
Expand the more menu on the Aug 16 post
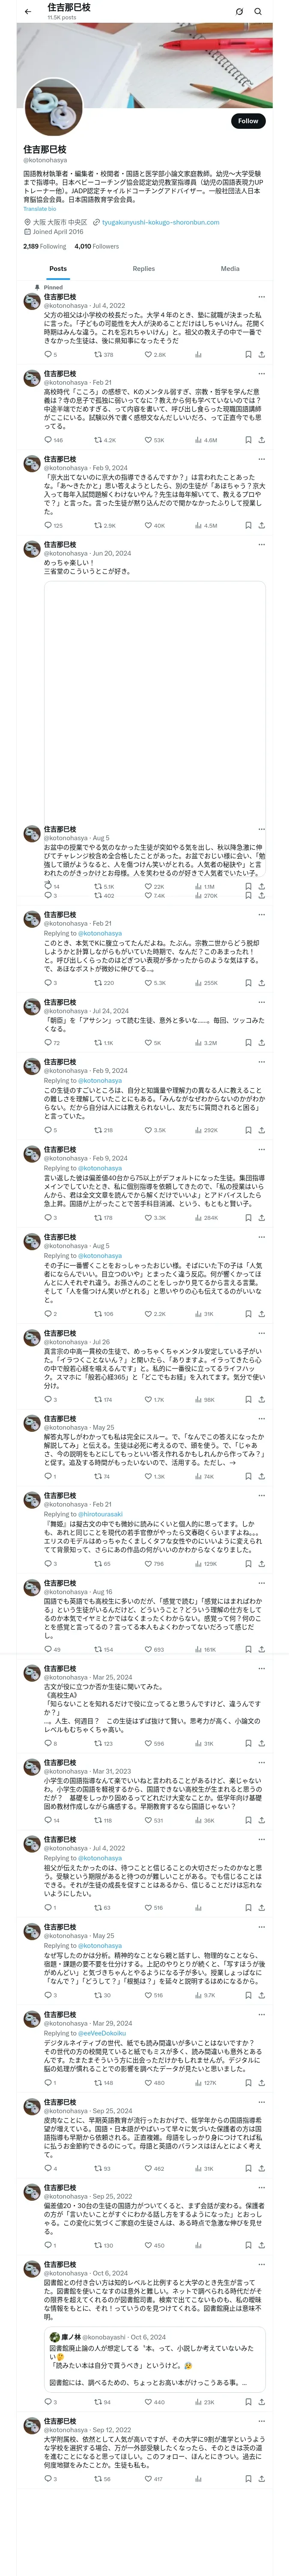(261, 1583)
